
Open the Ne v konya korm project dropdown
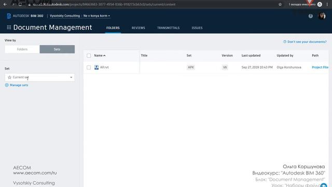(96, 16)
